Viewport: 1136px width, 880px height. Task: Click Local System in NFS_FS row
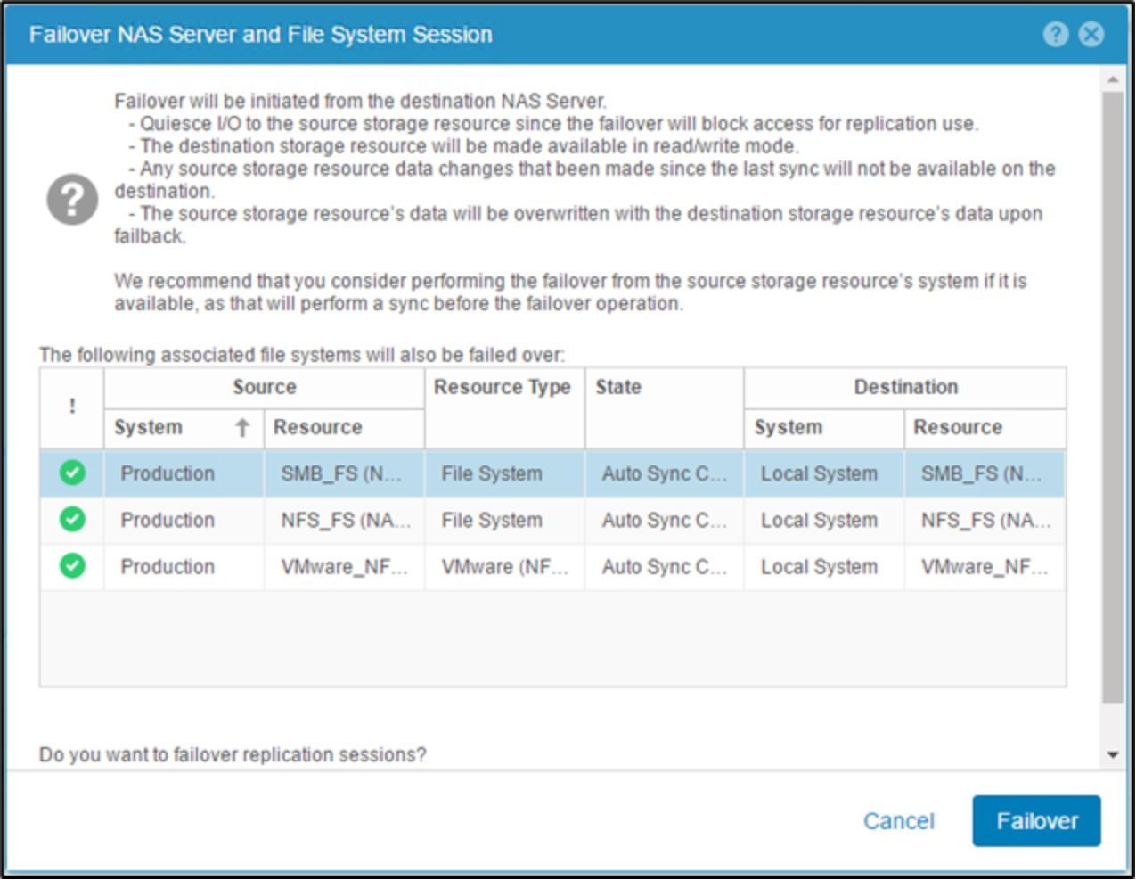tap(823, 520)
